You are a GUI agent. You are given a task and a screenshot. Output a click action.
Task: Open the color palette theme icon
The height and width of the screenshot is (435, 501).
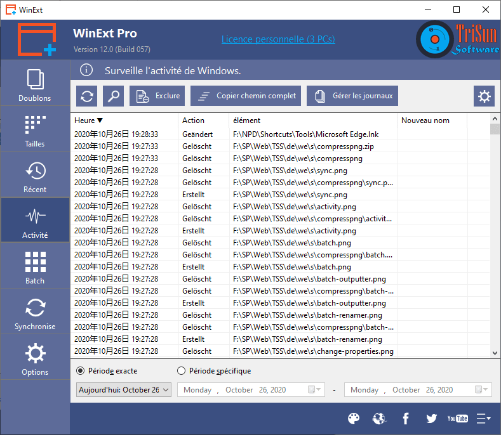coord(354,419)
